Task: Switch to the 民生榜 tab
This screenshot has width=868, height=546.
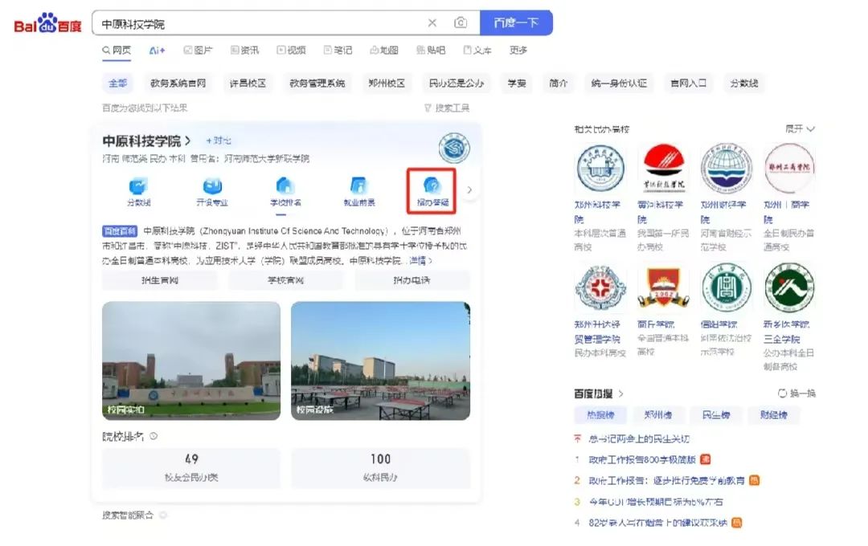Action: click(x=716, y=415)
